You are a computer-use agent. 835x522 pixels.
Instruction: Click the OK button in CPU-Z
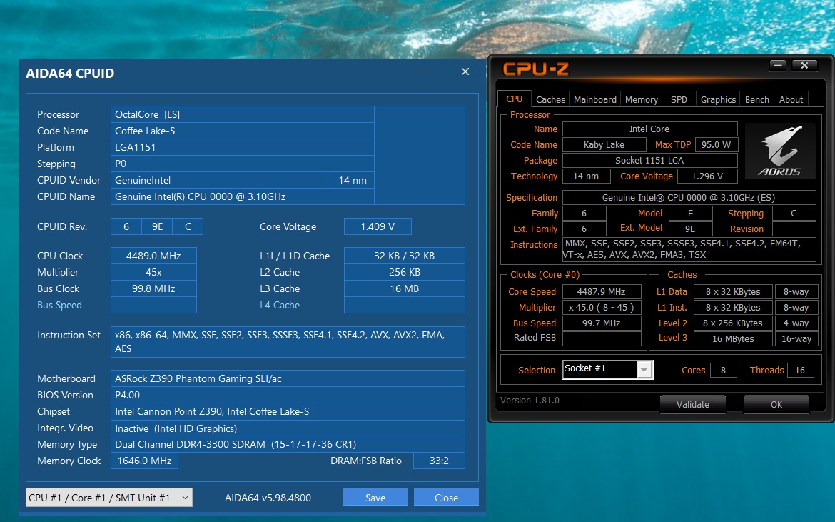[x=776, y=404]
